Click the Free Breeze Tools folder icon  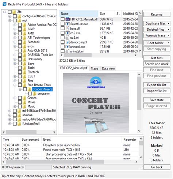coord(24,85)
